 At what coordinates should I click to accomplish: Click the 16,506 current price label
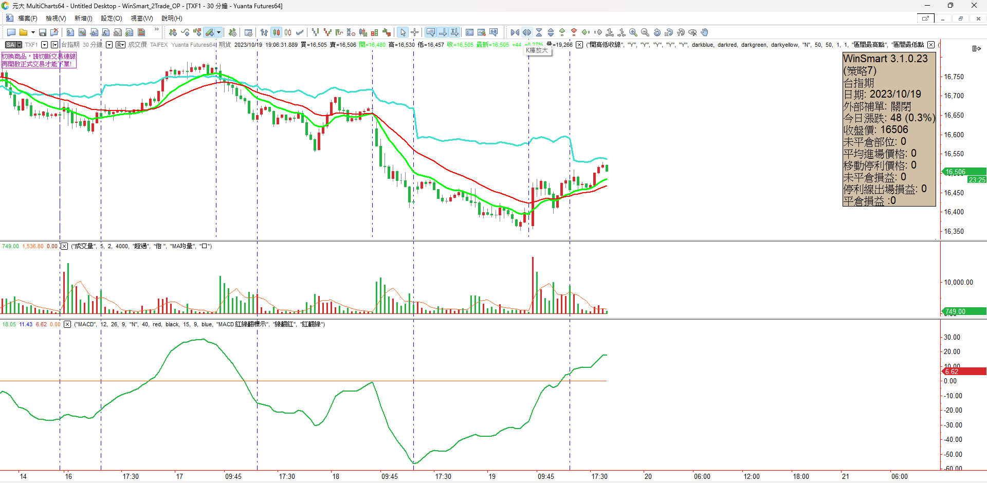pos(964,172)
